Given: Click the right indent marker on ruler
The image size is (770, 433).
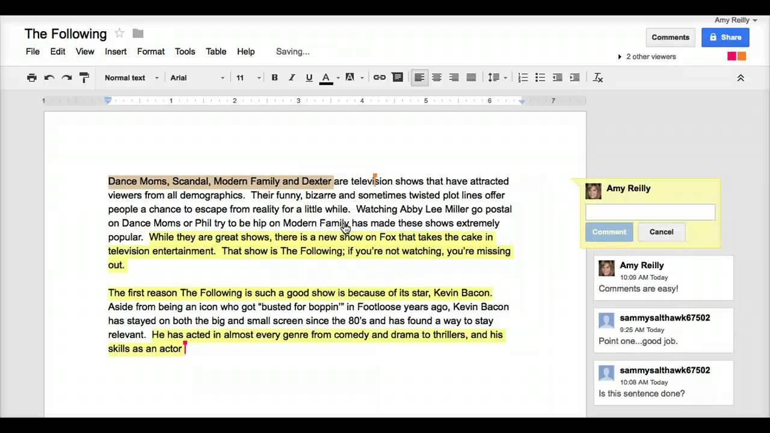Looking at the screenshot, I should pyautogui.click(x=522, y=101).
